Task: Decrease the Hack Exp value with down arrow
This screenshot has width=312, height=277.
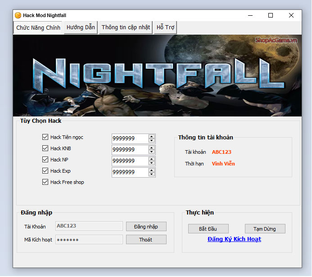Action: click(x=152, y=174)
